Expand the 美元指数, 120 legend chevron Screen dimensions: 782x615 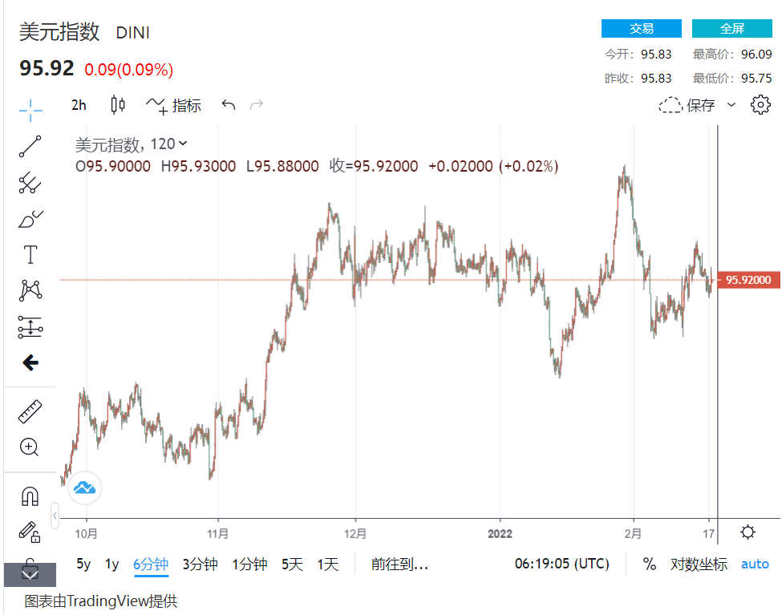coord(183,144)
